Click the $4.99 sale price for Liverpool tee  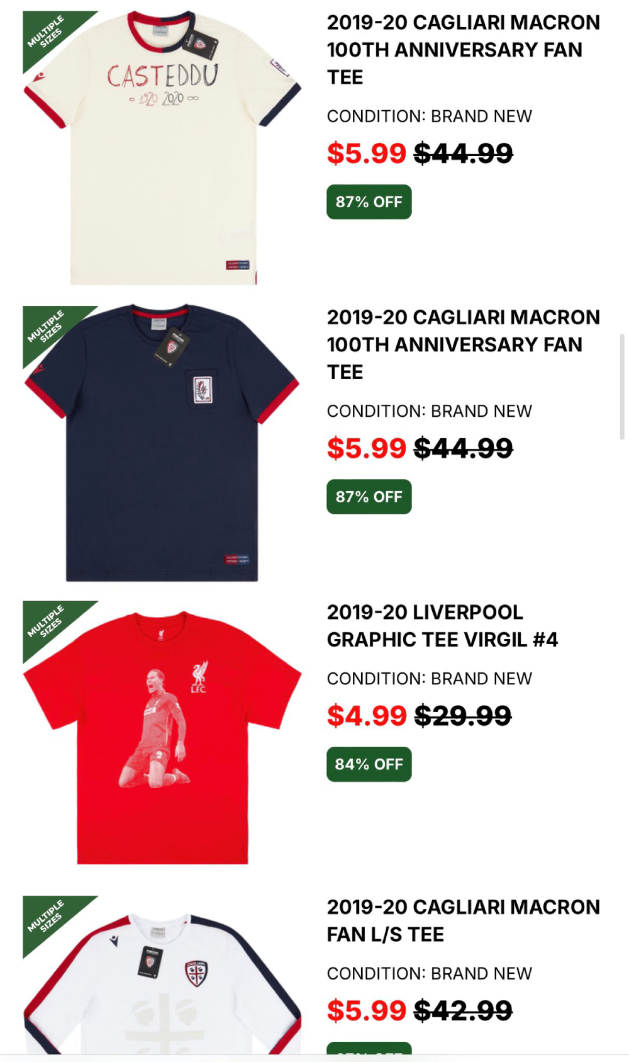coord(367,716)
